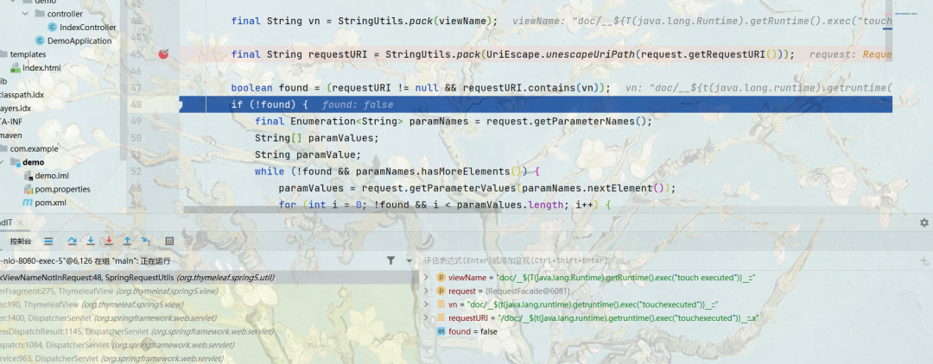This screenshot has width=933, height=364.
Task: Select the templates folder
Action: [28, 54]
